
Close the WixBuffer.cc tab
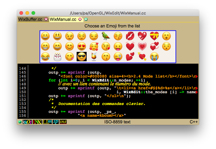pos(46,20)
